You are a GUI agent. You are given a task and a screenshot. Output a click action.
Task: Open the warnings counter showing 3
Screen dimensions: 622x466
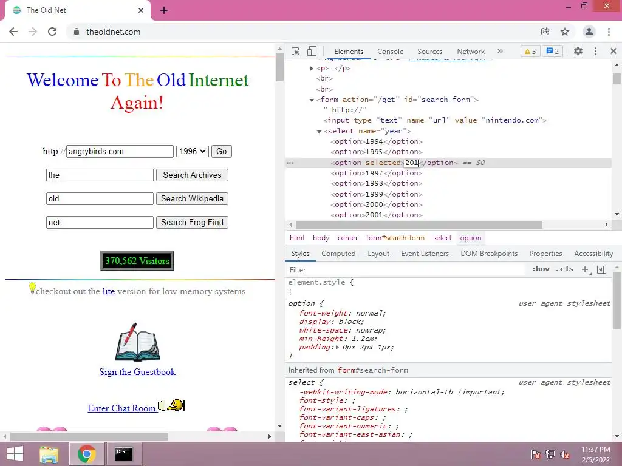(530, 51)
